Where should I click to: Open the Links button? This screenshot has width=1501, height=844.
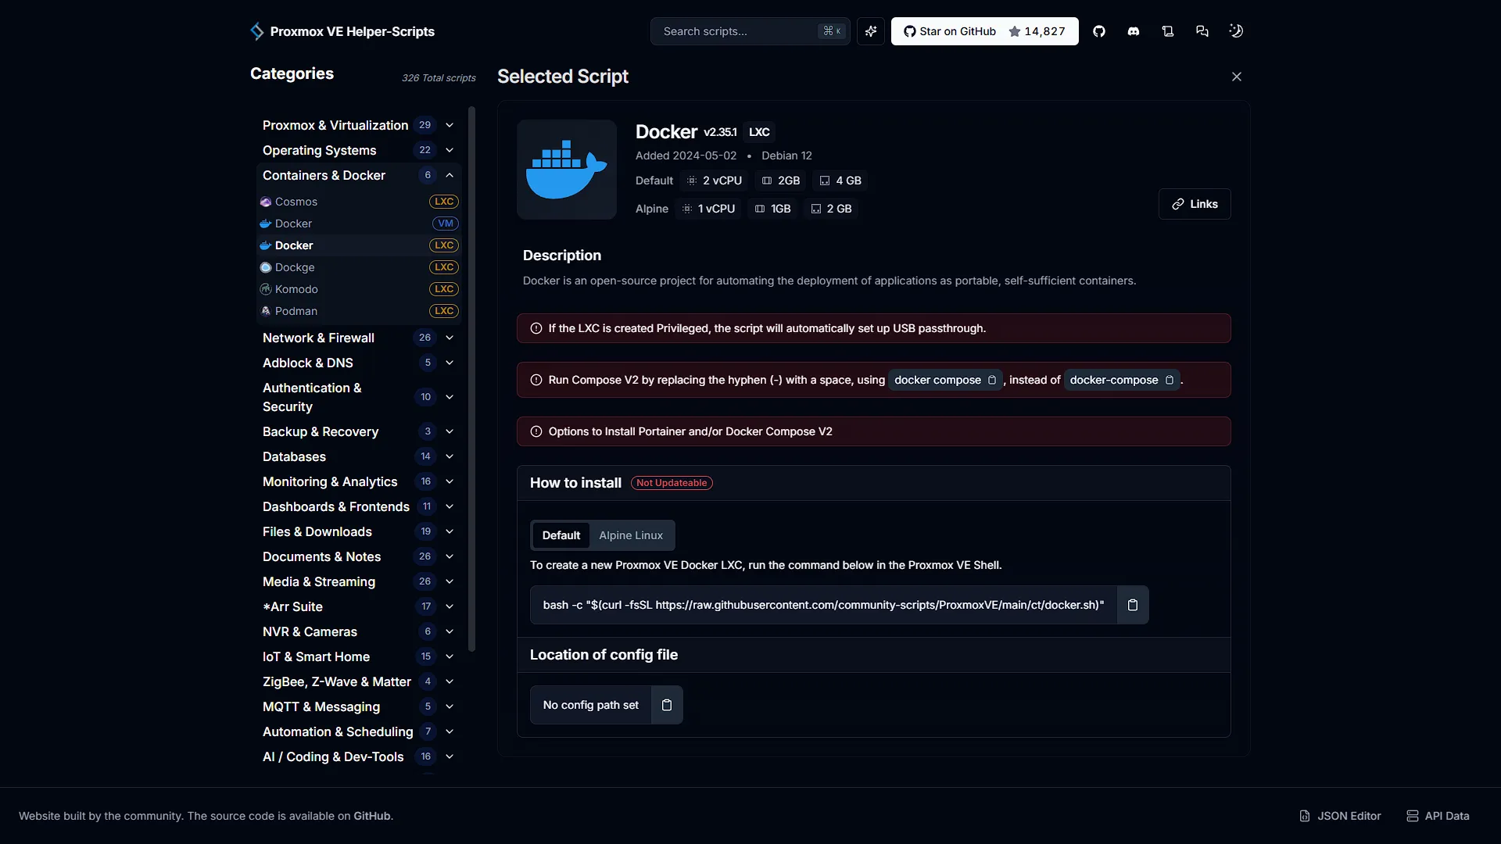pyautogui.click(x=1195, y=204)
